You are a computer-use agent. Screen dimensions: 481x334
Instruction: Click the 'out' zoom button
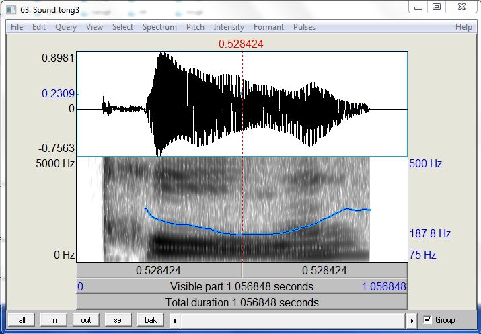coord(86,320)
